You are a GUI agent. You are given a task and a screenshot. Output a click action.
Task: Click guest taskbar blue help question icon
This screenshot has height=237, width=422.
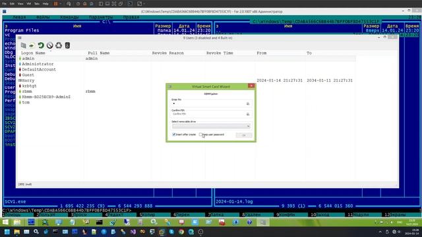pos(249,223)
